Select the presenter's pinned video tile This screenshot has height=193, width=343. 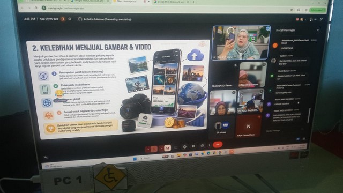241,42
